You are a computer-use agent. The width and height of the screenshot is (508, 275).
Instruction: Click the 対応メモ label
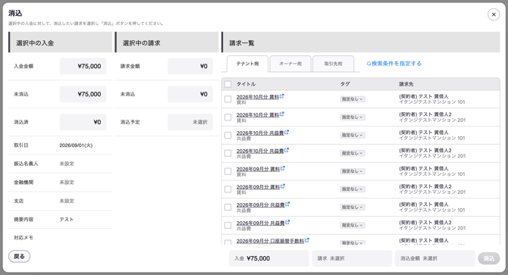click(x=24, y=238)
